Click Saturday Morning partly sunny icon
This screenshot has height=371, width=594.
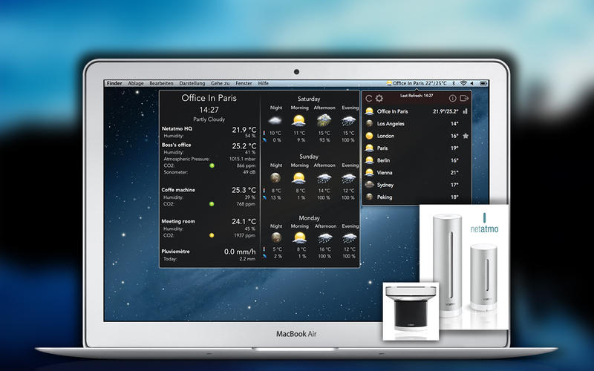pyautogui.click(x=299, y=121)
